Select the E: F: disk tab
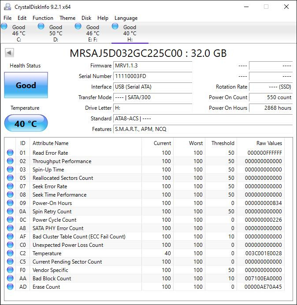Image resolution: width=297 pixels, height=305 pixels. click(93, 33)
